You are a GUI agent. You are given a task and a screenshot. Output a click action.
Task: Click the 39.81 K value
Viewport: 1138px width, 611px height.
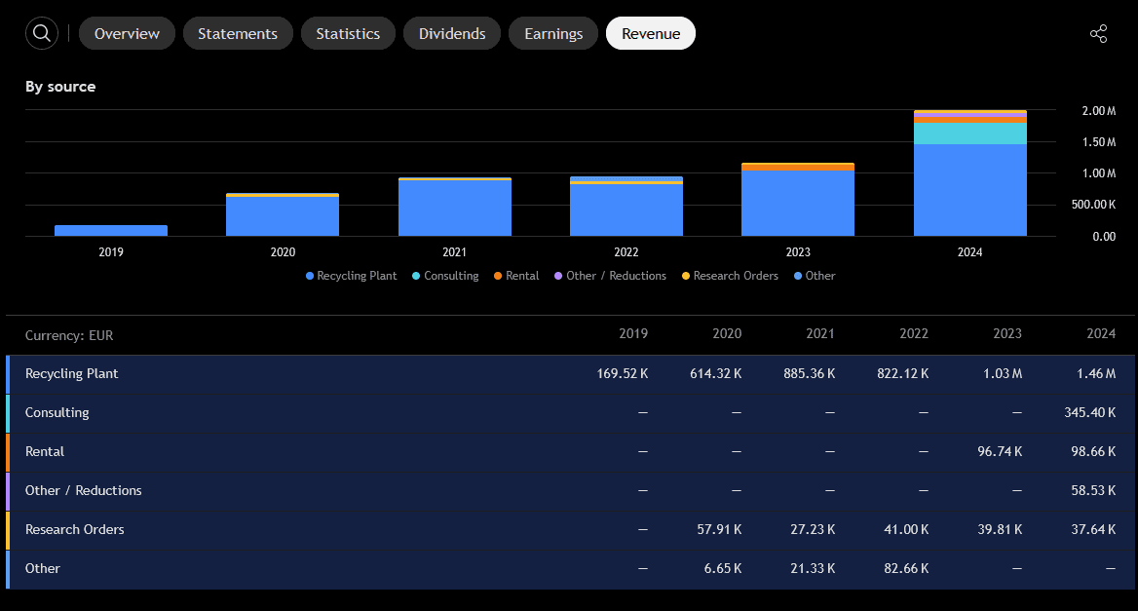tap(1000, 530)
